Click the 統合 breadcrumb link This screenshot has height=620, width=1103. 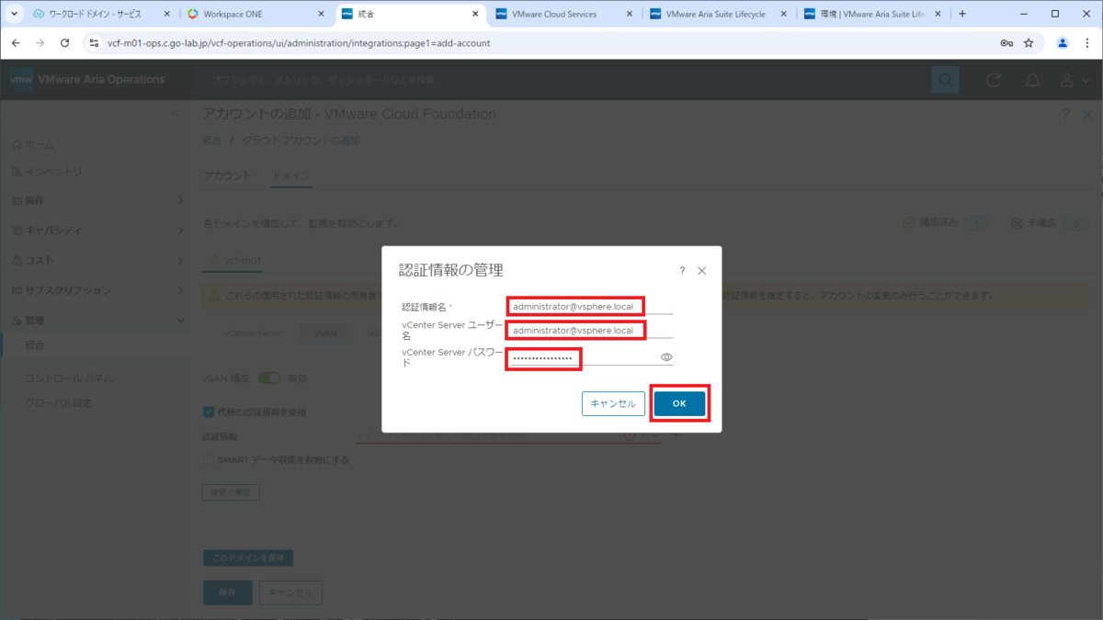pos(211,141)
